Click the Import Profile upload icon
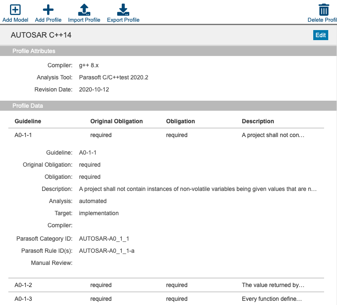Viewport: 337px width, 305px height. tap(84, 10)
